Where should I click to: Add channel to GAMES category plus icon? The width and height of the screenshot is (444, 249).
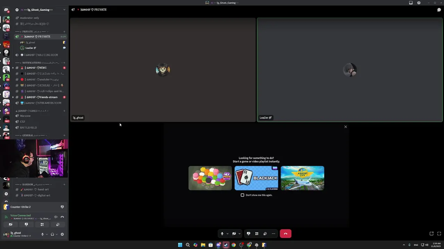[64, 111]
